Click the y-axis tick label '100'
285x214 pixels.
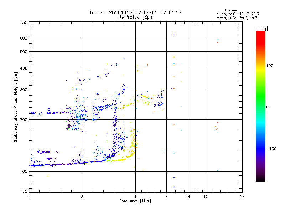(x=24, y=172)
